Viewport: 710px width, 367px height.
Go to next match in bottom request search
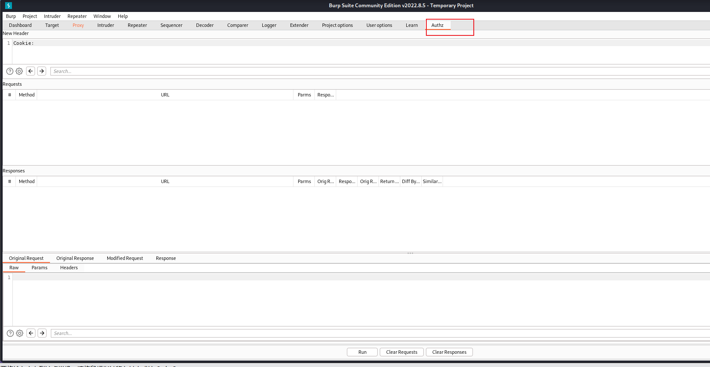pos(42,333)
